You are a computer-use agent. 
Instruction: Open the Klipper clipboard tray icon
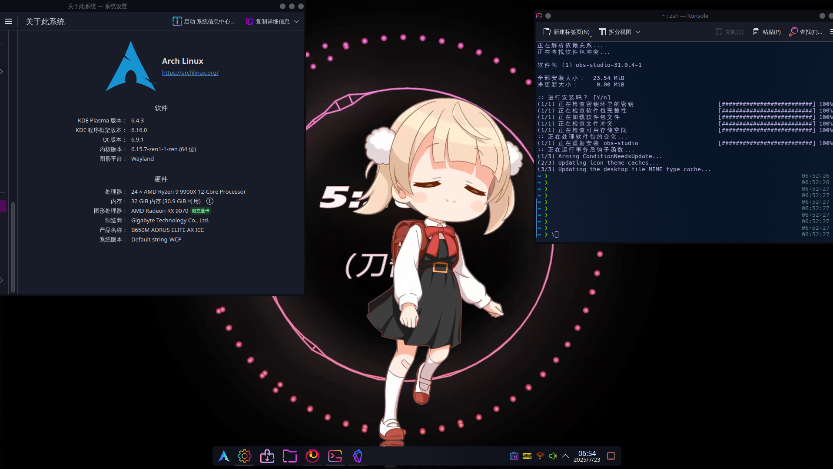[x=514, y=456]
